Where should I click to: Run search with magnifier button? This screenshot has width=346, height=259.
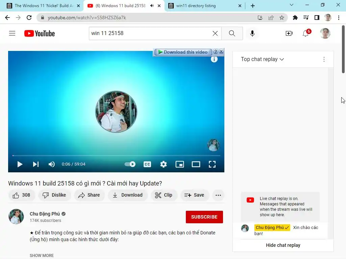coord(232,33)
